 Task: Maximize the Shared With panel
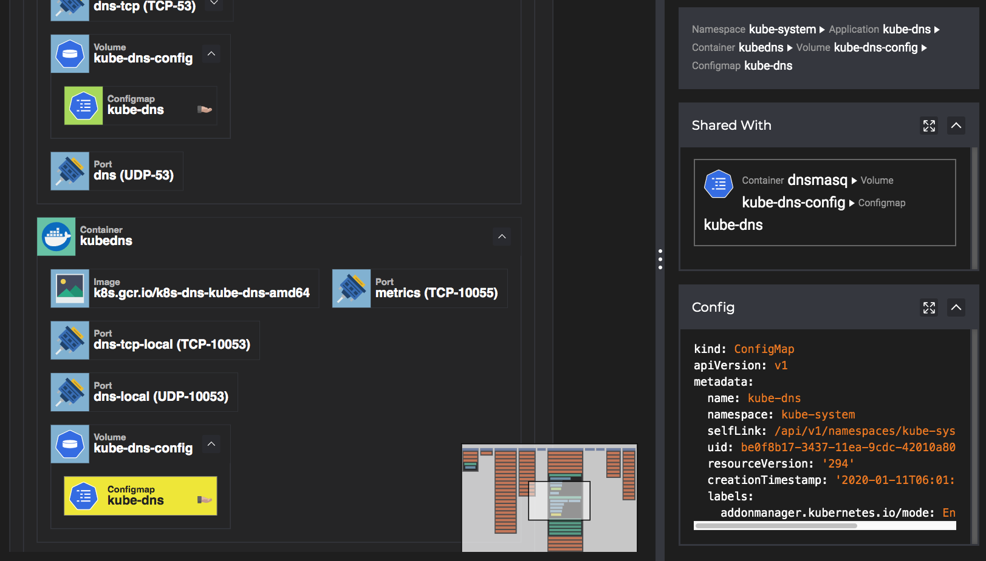[929, 126]
